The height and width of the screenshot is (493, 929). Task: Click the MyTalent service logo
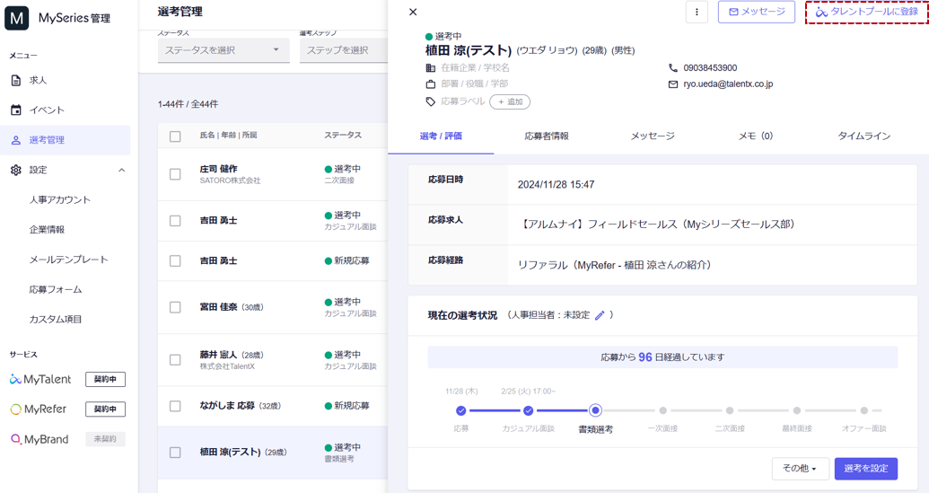(x=40, y=380)
